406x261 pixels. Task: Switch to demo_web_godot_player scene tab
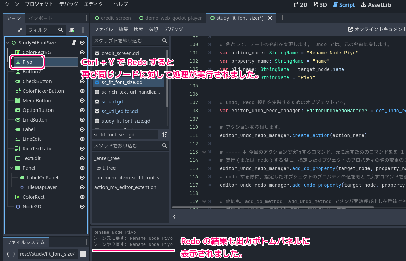171,18
